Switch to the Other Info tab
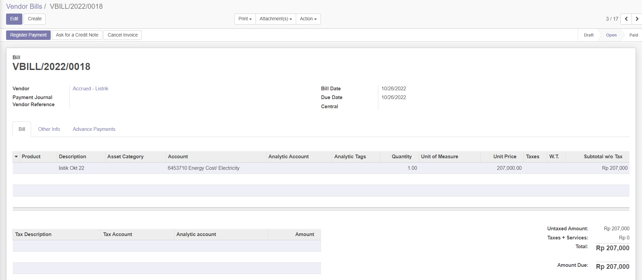The height and width of the screenshot is (280, 642). click(49, 129)
